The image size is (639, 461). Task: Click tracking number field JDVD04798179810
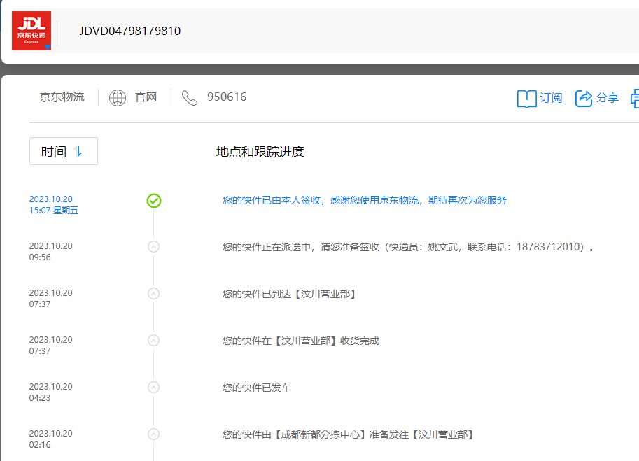(130, 31)
